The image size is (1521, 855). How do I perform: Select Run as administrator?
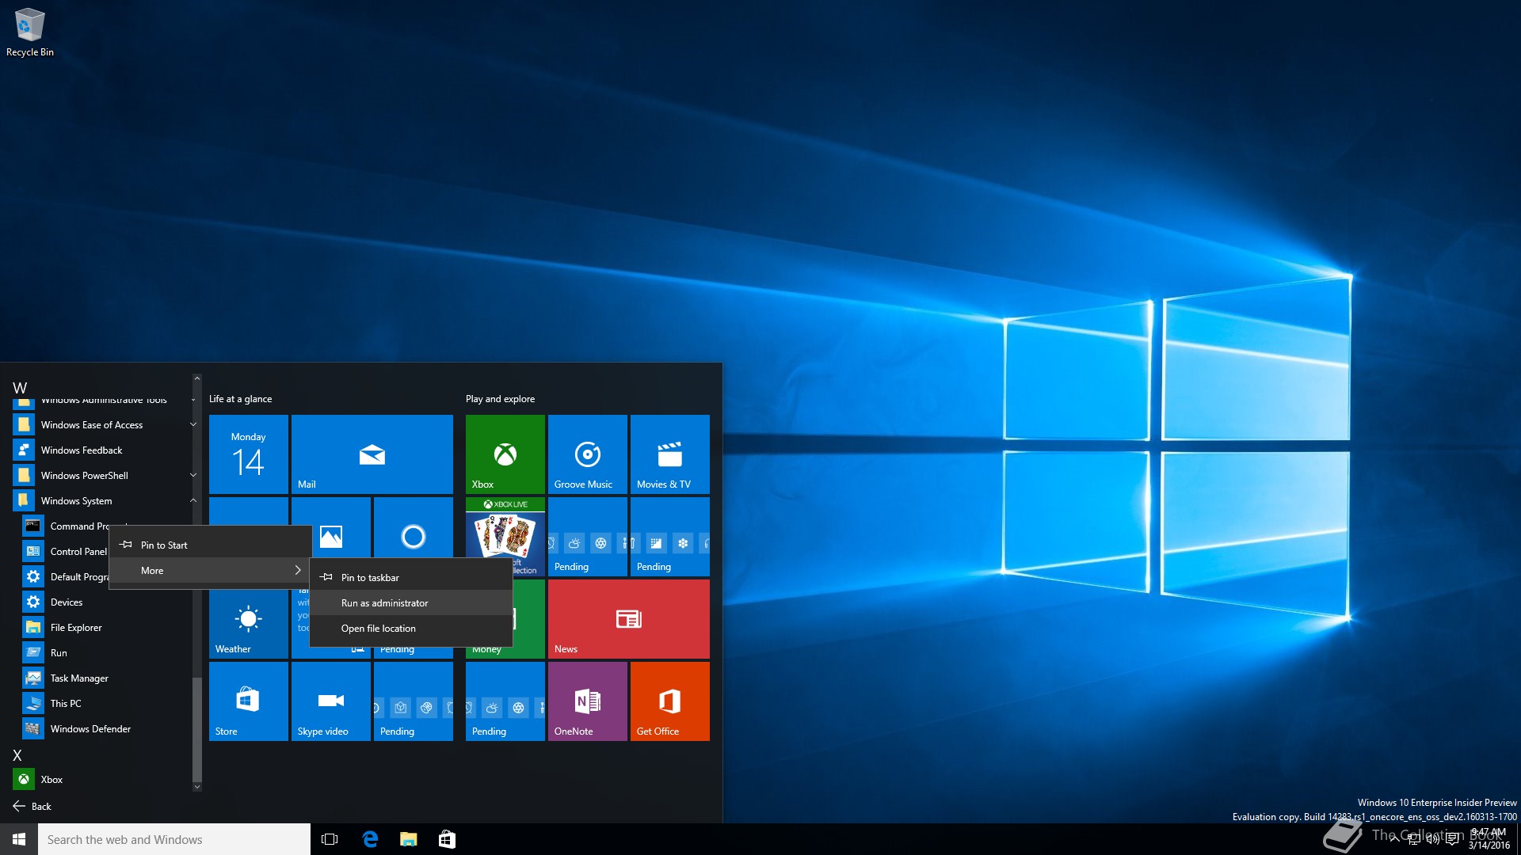tap(385, 603)
